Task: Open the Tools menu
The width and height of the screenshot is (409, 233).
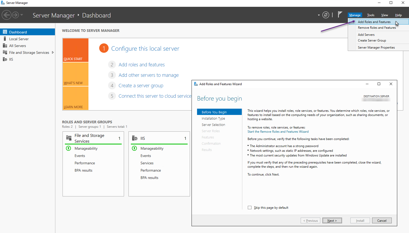Action: point(371,15)
